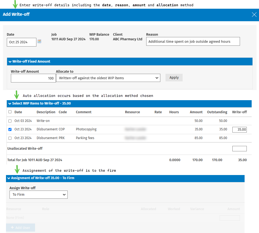259x233 pixels.
Task: Click the job 1011 AUD Sep 27 2024 text
Action: pyautogui.click(x=68, y=39)
